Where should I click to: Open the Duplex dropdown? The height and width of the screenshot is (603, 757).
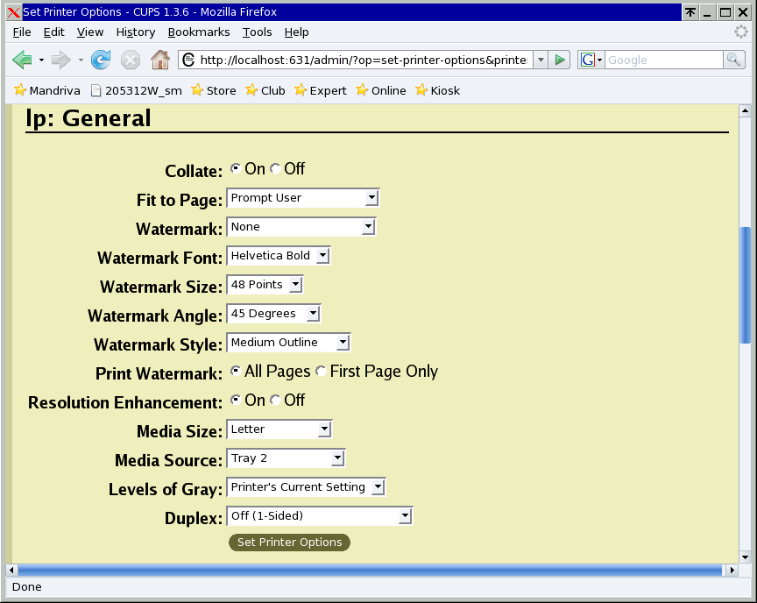pos(406,515)
